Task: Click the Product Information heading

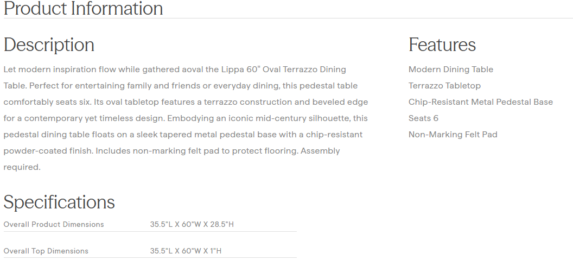Action: [83, 9]
